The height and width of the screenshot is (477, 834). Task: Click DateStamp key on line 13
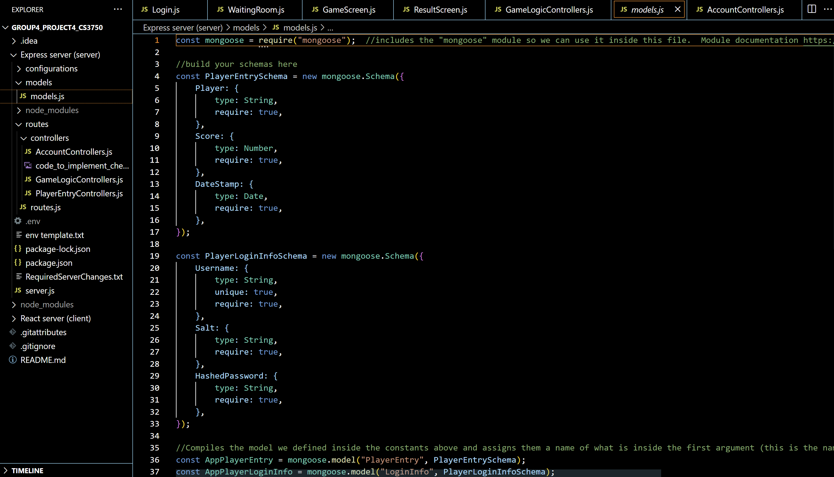click(217, 184)
